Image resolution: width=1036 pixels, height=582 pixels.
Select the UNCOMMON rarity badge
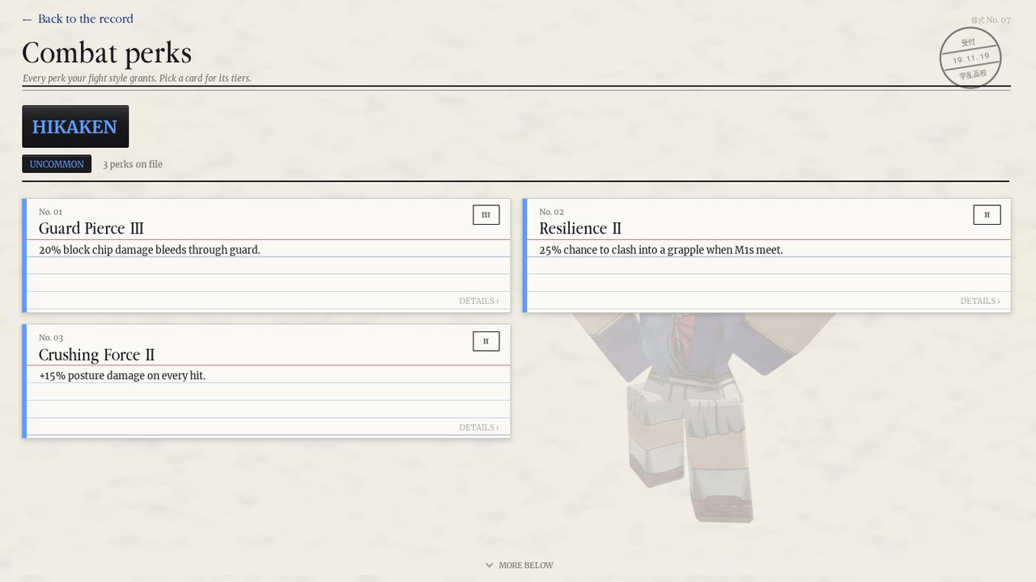point(57,164)
